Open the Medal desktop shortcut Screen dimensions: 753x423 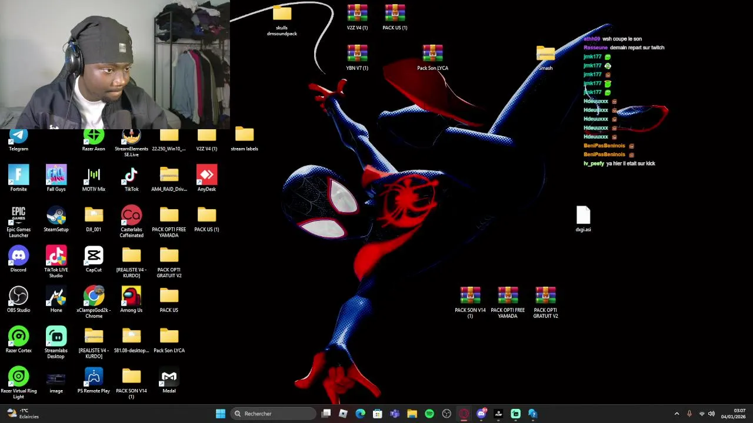[x=169, y=380]
